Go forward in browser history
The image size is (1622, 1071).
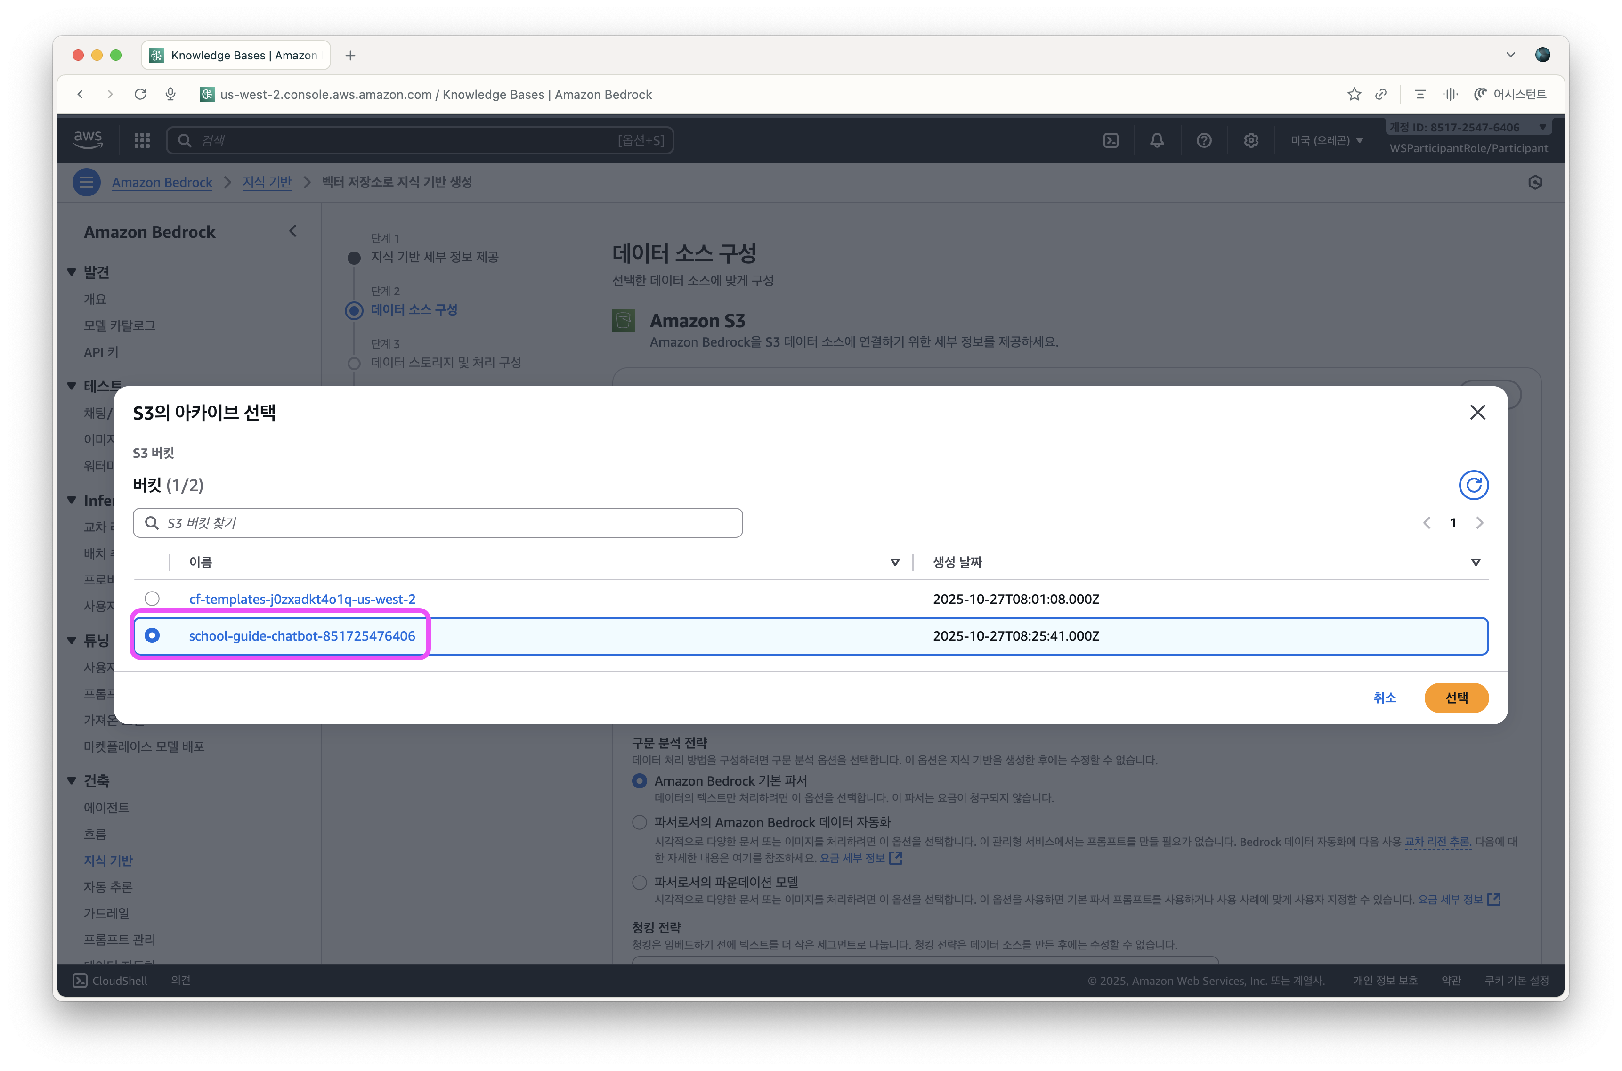pos(110,94)
